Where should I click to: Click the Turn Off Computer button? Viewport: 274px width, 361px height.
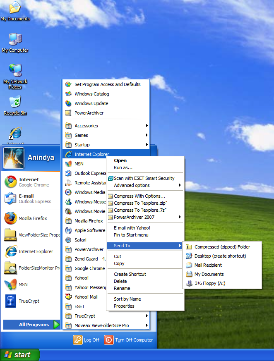point(128,340)
